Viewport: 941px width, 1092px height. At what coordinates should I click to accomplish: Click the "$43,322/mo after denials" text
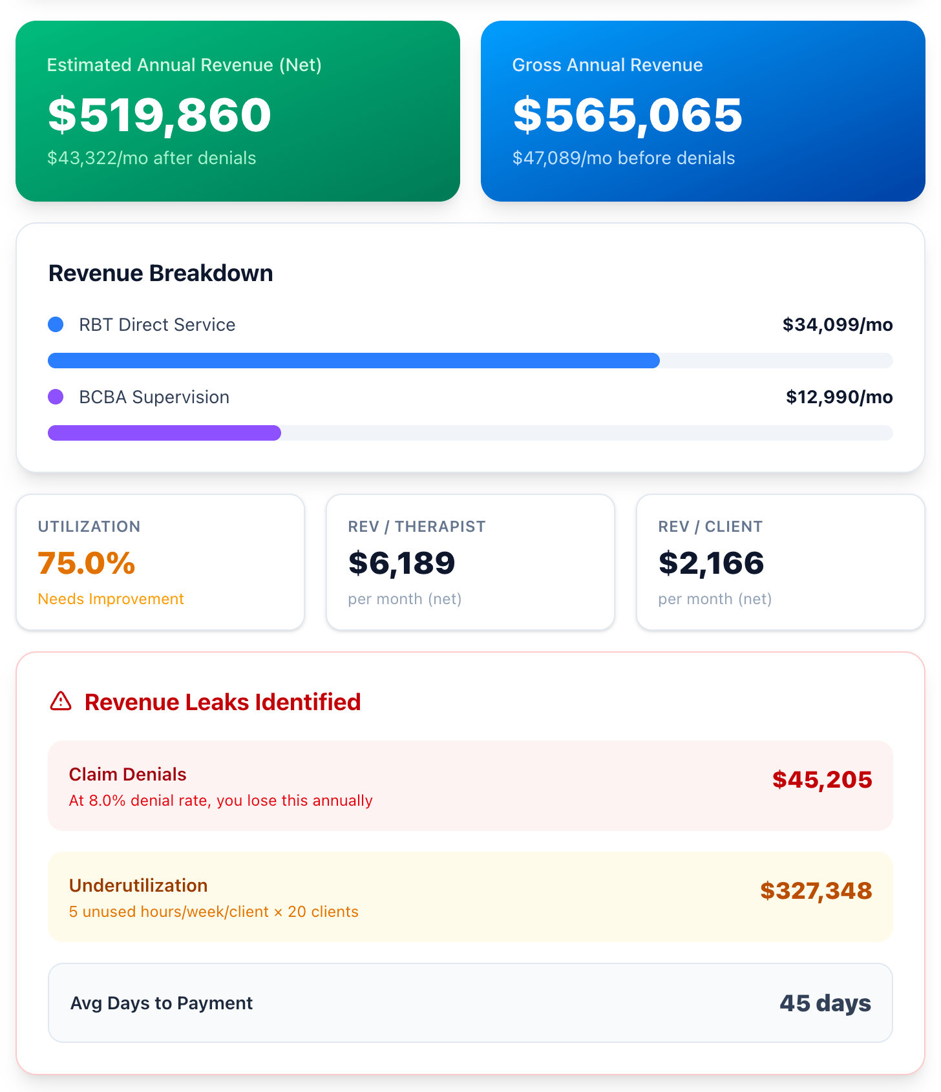[x=151, y=158]
